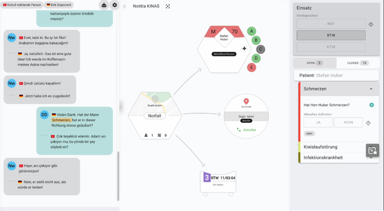Screen dimensions: 384x211
Task: Click the picture-in-picture overlay icon
Action: (373, 150)
